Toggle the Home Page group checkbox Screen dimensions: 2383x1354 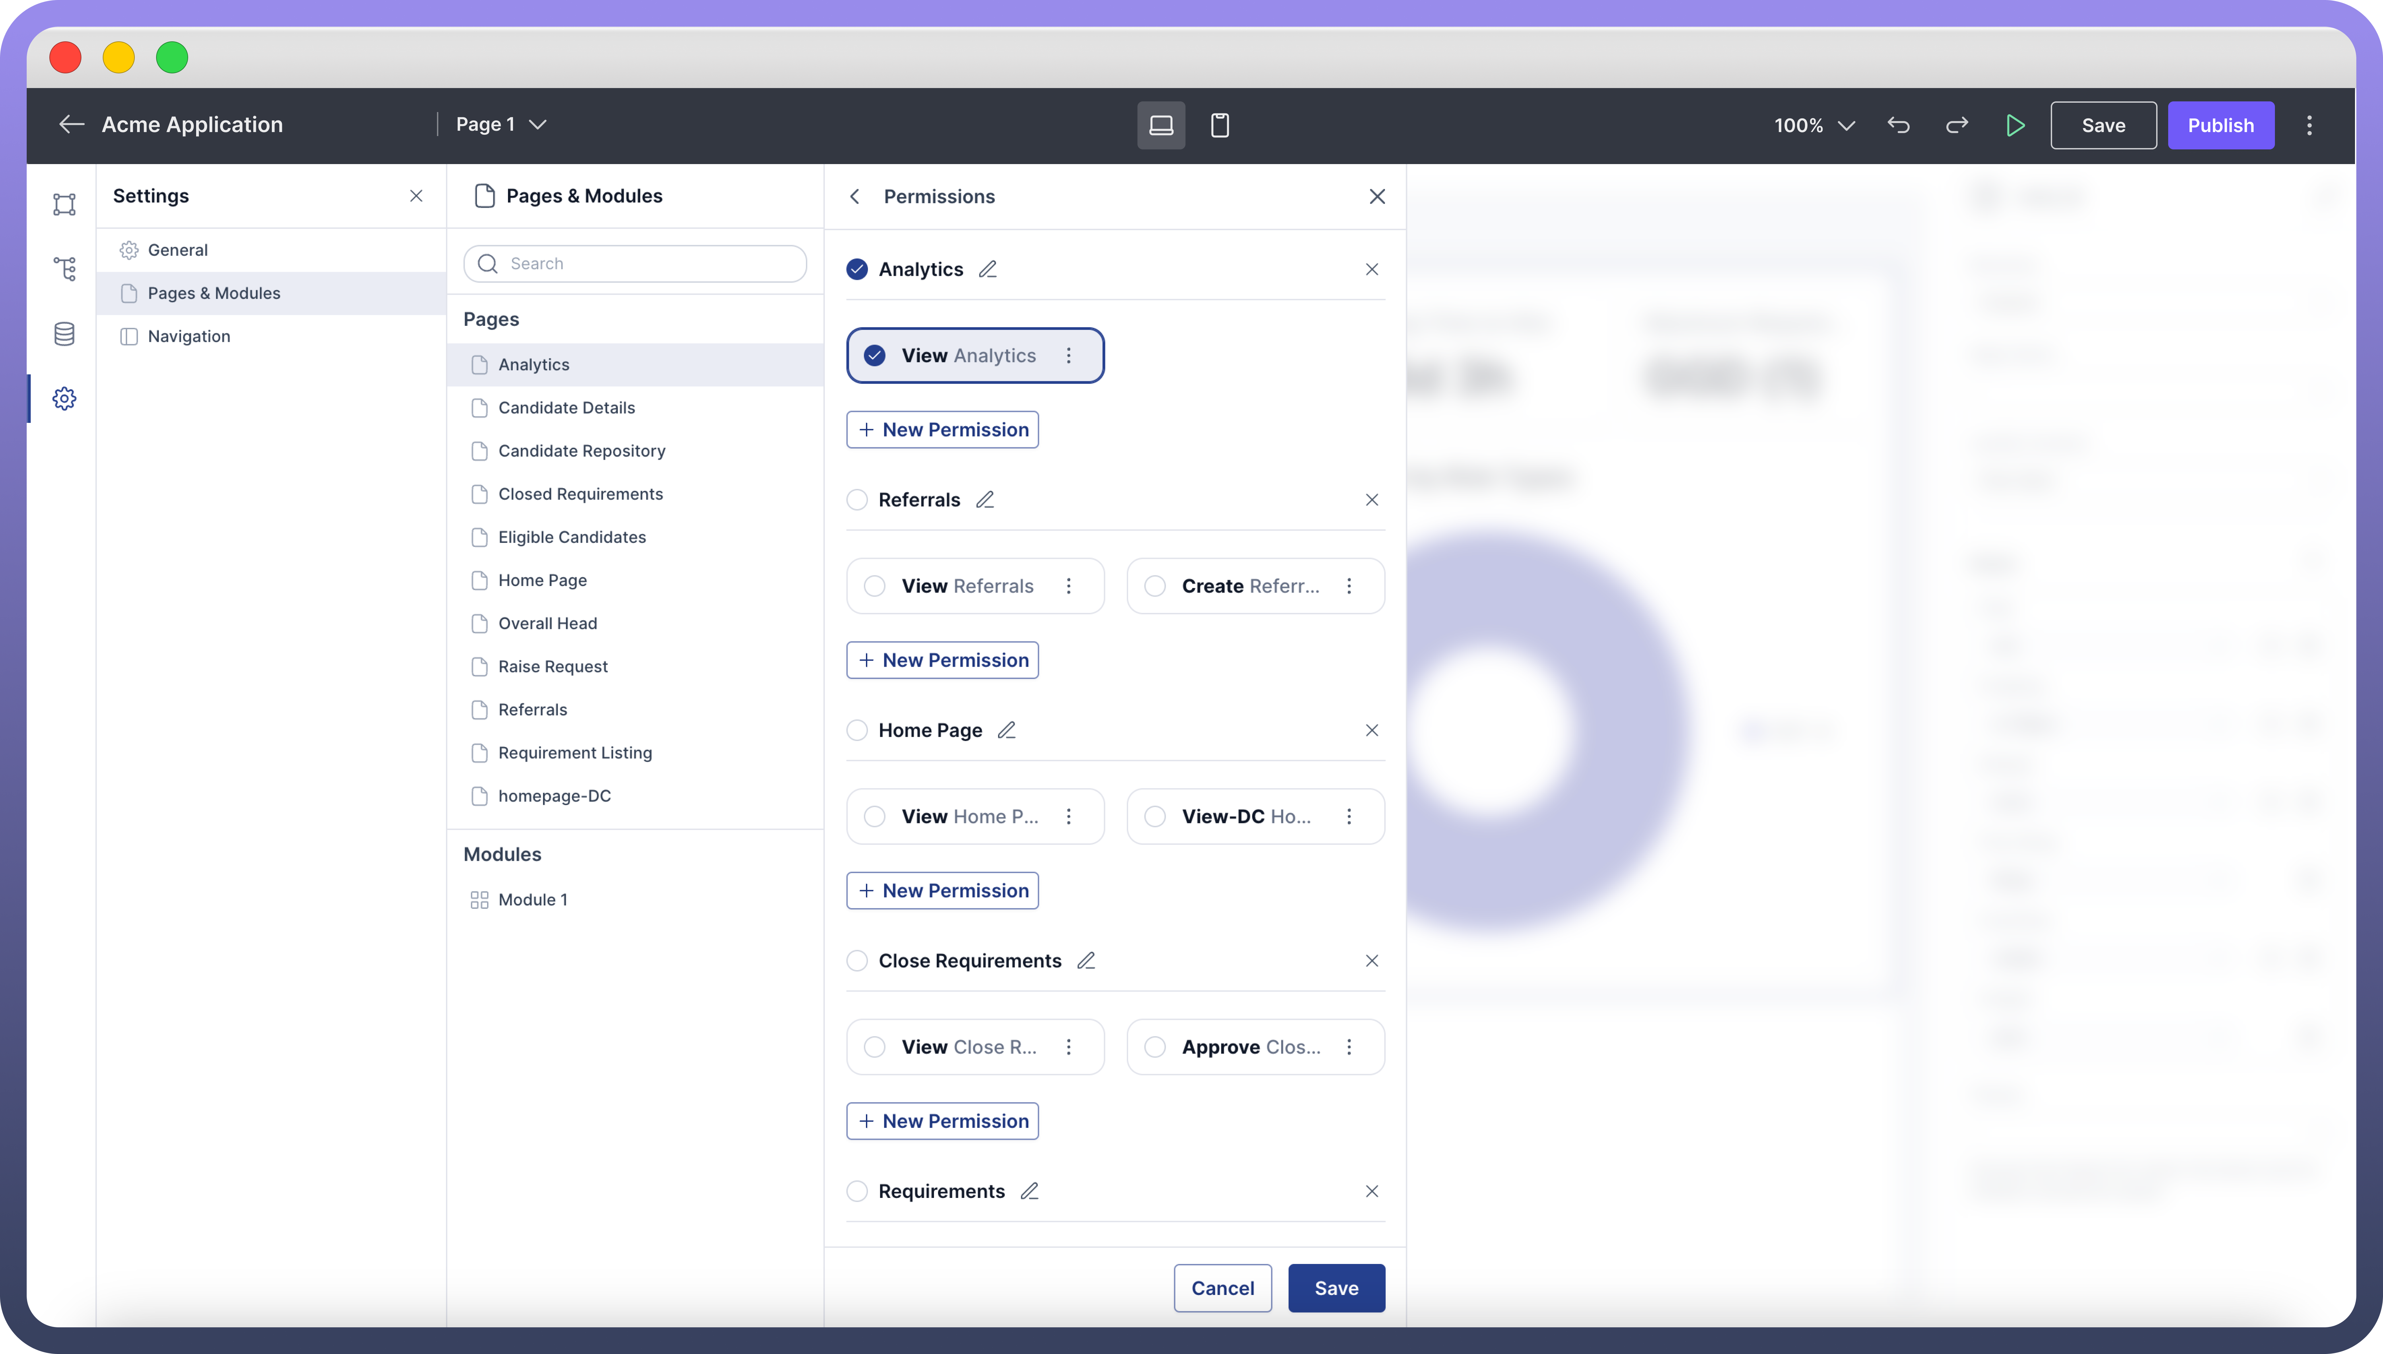857,730
